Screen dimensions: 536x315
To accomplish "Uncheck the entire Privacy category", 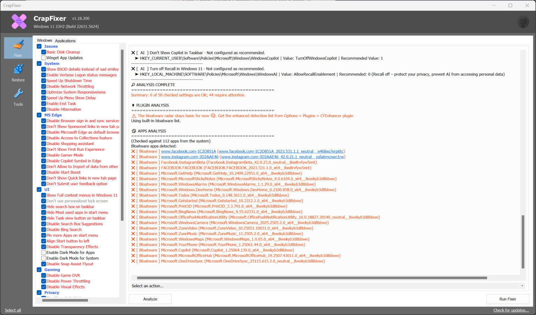I will pyautogui.click(x=39, y=292).
